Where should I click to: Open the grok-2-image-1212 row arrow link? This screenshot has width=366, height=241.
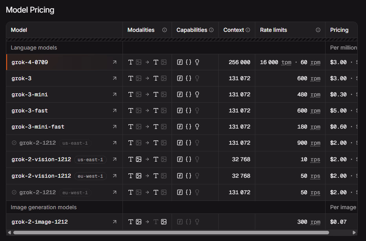[115, 222]
